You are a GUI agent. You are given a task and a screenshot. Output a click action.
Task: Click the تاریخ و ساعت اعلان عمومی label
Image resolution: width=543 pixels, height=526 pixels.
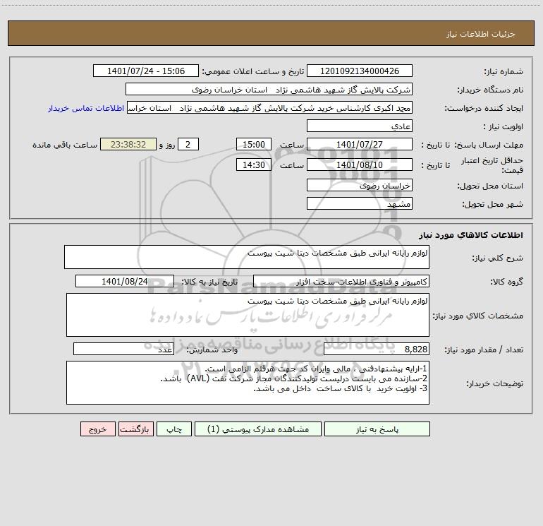click(252, 71)
